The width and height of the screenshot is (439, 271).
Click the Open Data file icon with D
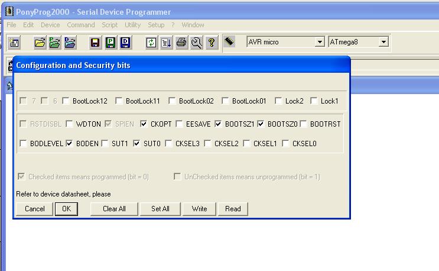(x=70, y=43)
